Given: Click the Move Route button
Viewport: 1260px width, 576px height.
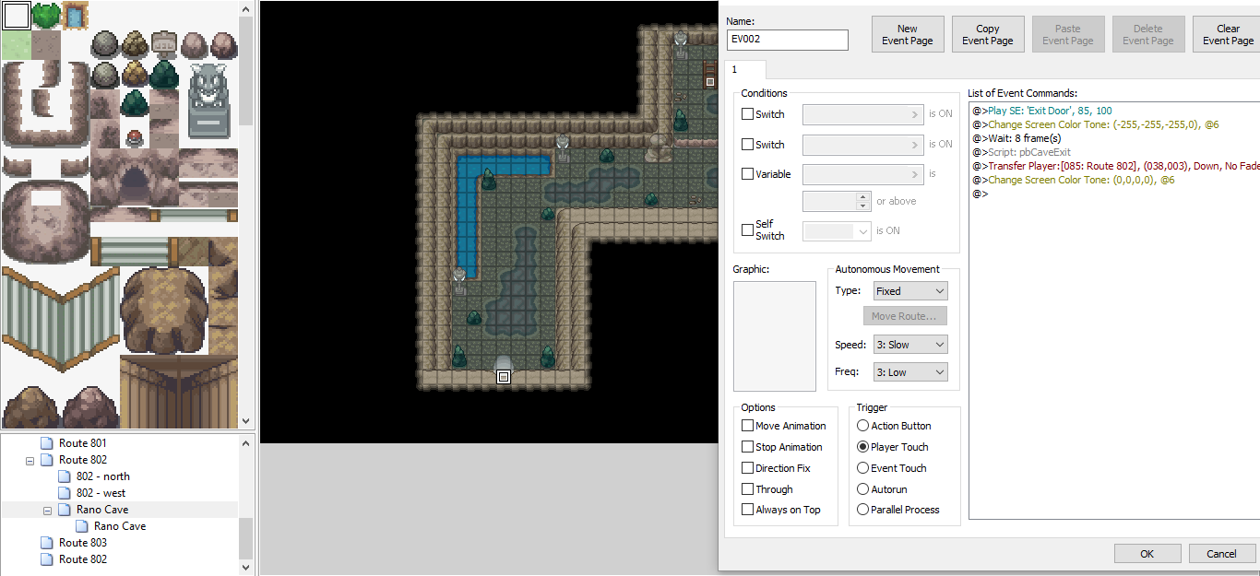Looking at the screenshot, I should click(905, 316).
